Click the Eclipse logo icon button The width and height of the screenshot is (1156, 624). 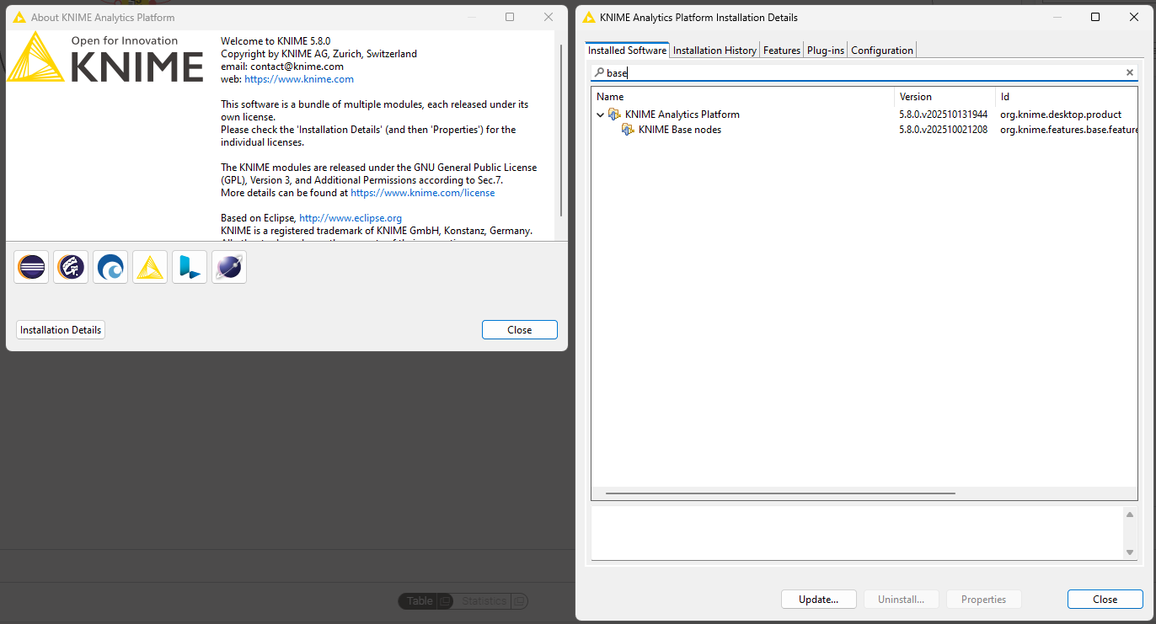coord(31,267)
